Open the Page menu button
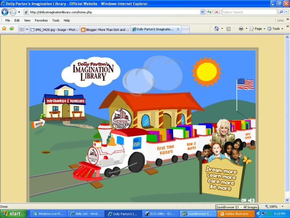 [257, 29]
